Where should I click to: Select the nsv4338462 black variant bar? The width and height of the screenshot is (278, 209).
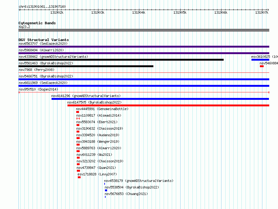click(121, 60)
